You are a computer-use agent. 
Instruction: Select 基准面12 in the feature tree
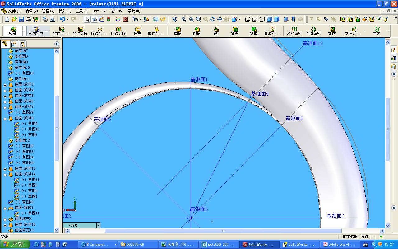coord(22,140)
